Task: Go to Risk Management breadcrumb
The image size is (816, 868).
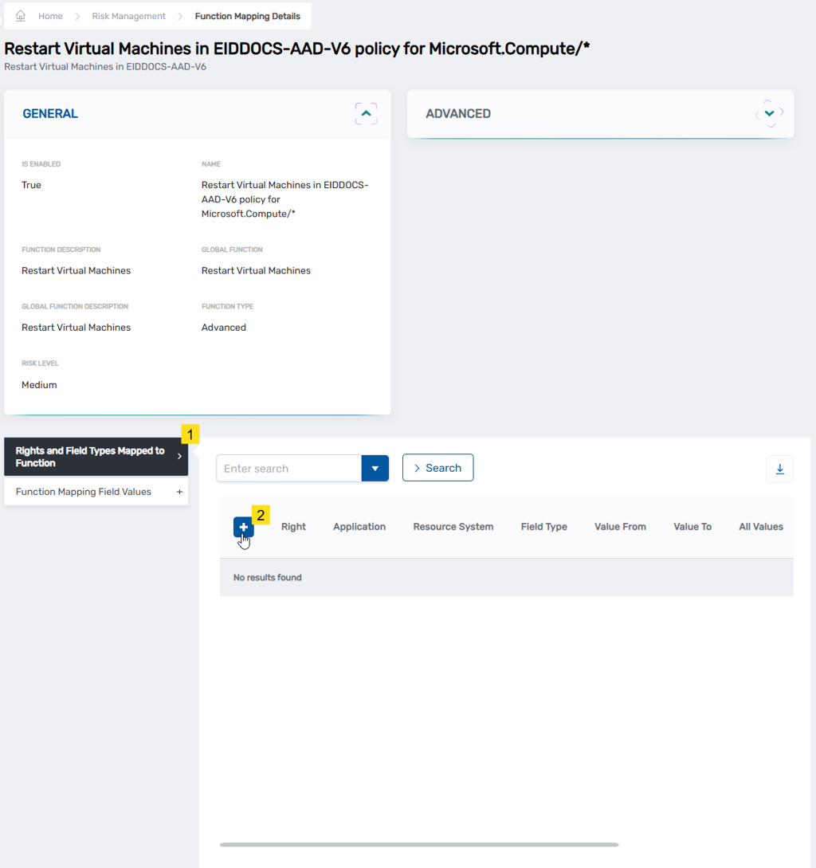Action: click(x=128, y=16)
